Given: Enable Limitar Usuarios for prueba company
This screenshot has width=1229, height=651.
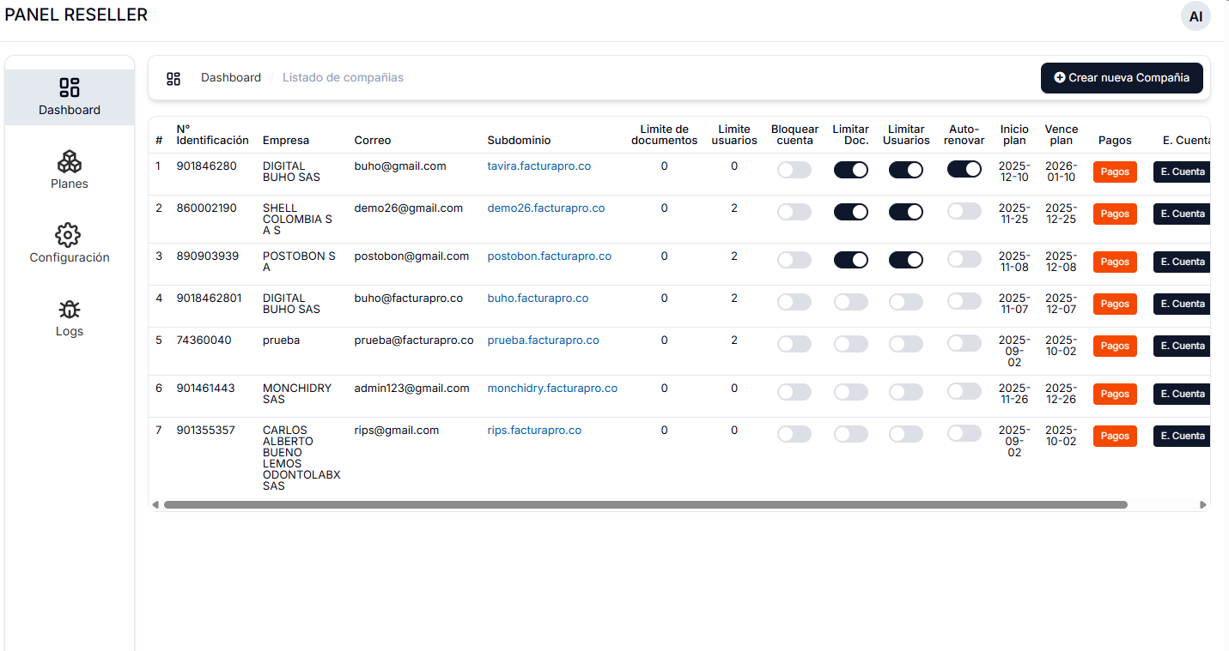Looking at the screenshot, I should coord(905,344).
